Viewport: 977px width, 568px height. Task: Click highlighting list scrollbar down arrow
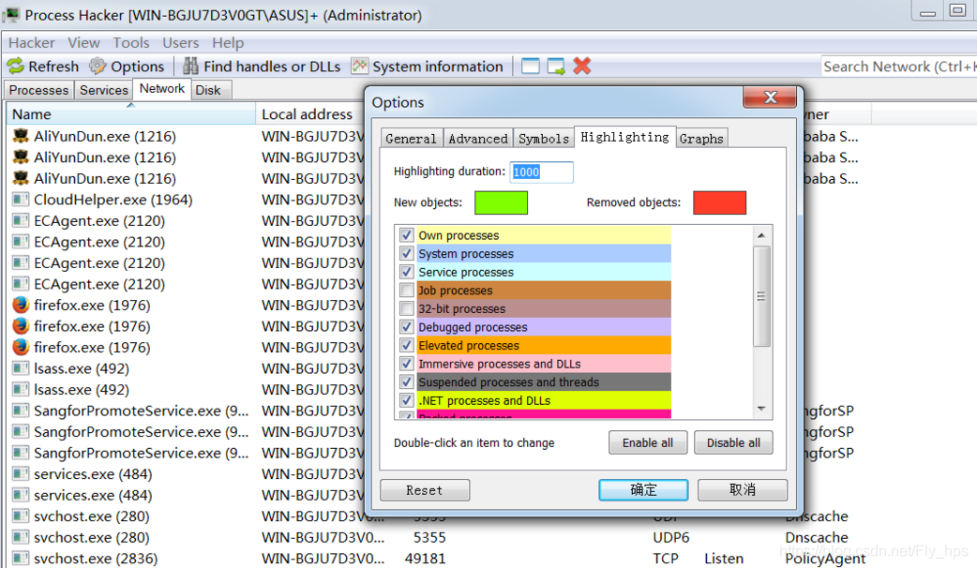point(761,409)
